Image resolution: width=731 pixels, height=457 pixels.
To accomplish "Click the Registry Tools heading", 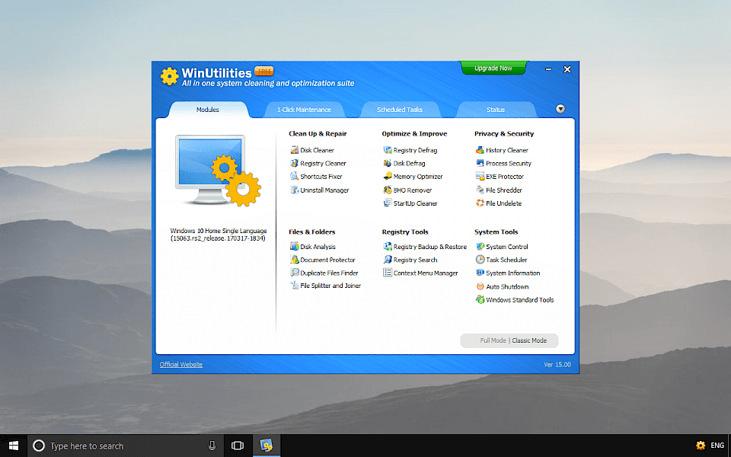I will pos(404,232).
